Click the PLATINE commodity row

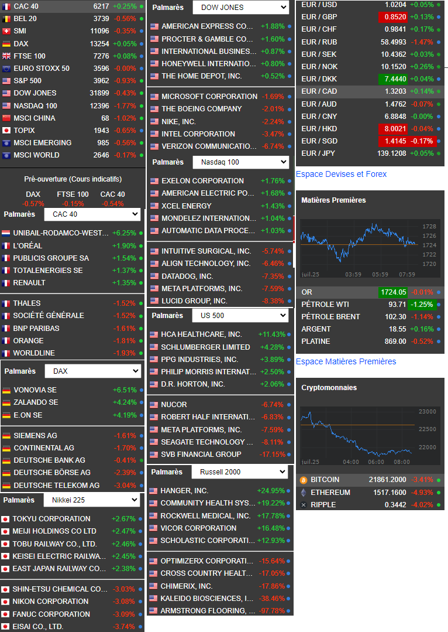[370, 341]
